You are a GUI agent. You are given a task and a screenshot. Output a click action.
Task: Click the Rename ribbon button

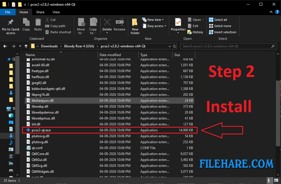119,25
